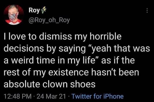Image resolution: width=154 pixels, height=102 pixels.
Task: Click the line 'decisions by saying yeah that was'
Action: [77, 49]
